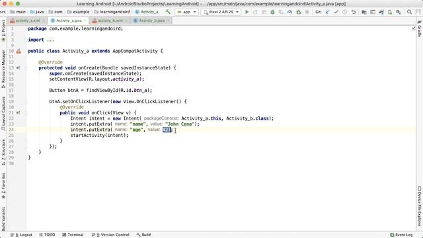Screen dimensions: 423x238
Task: Click the selected value 42 in putExtra
Action: point(166,130)
